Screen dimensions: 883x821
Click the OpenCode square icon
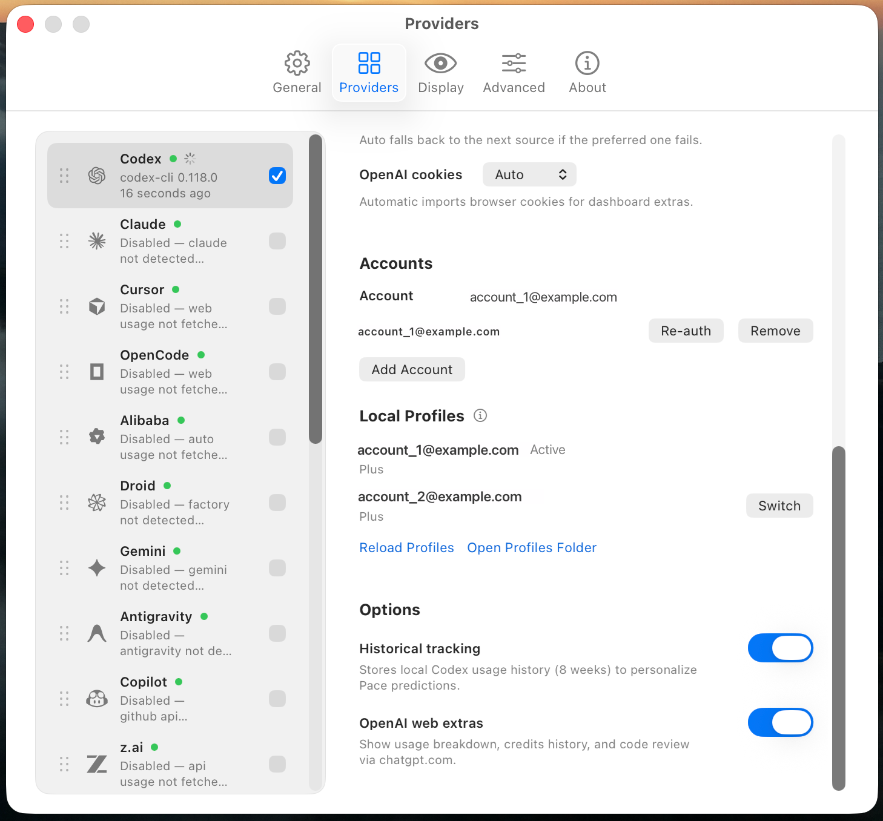[x=97, y=372]
